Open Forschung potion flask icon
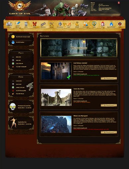The image size is (129, 169). coord(86,24)
